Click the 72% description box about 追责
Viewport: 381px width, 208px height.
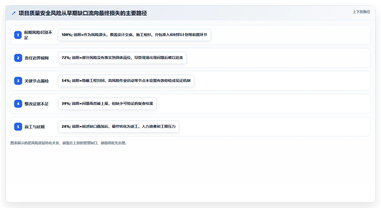pyautogui.click(x=122, y=58)
